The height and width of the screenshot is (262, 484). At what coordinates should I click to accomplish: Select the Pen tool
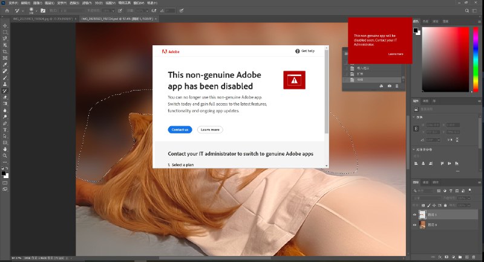(5, 123)
